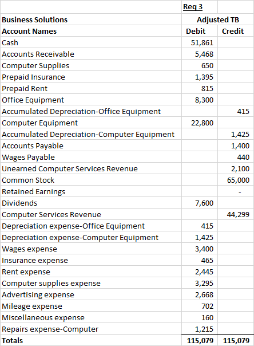
Task: Select revenue credit 44,299
Action: [x=238, y=215]
